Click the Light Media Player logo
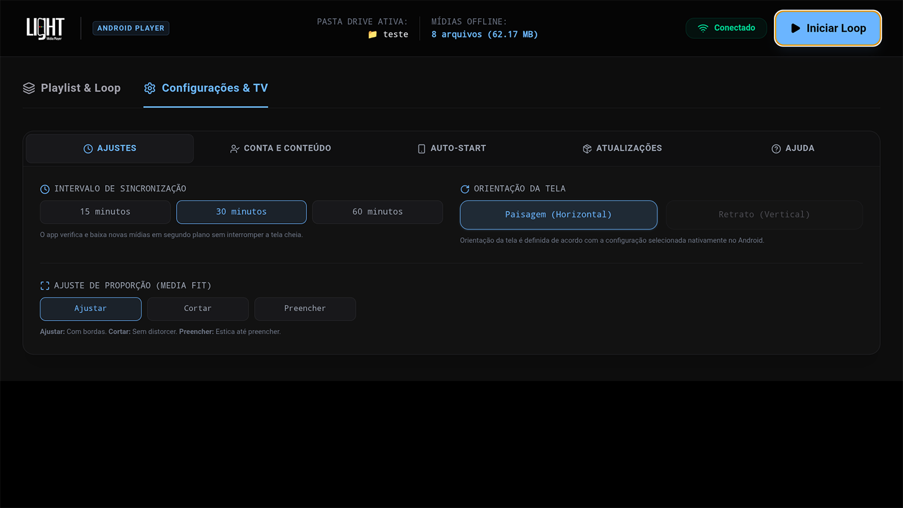The image size is (903, 508). tap(45, 28)
